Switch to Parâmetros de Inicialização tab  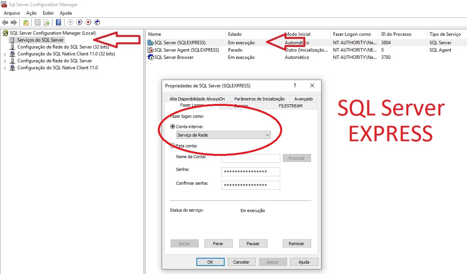tap(259, 99)
